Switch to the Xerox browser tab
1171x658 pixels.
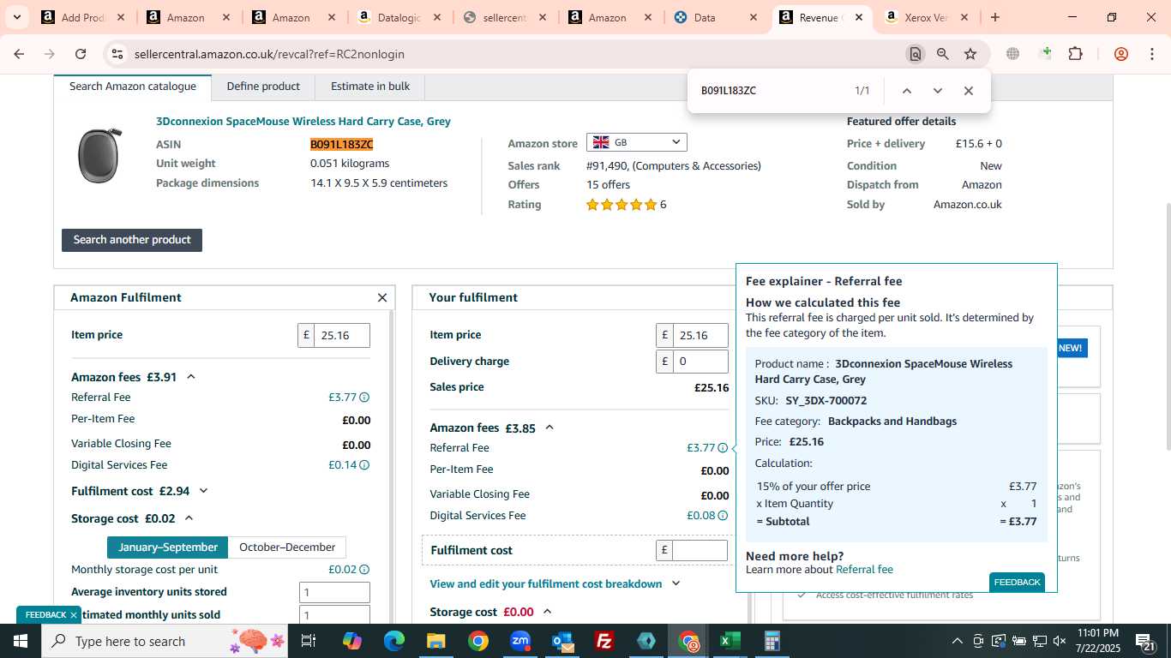(928, 17)
